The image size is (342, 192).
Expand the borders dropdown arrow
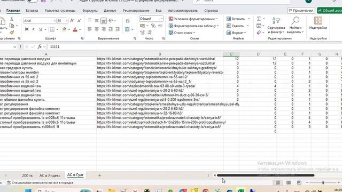(x=57, y=29)
